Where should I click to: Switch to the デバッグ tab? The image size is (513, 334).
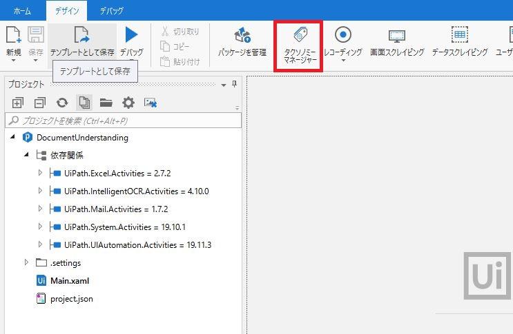(112, 11)
